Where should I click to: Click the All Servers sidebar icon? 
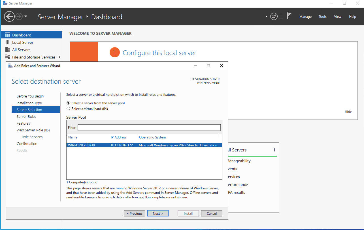point(8,50)
